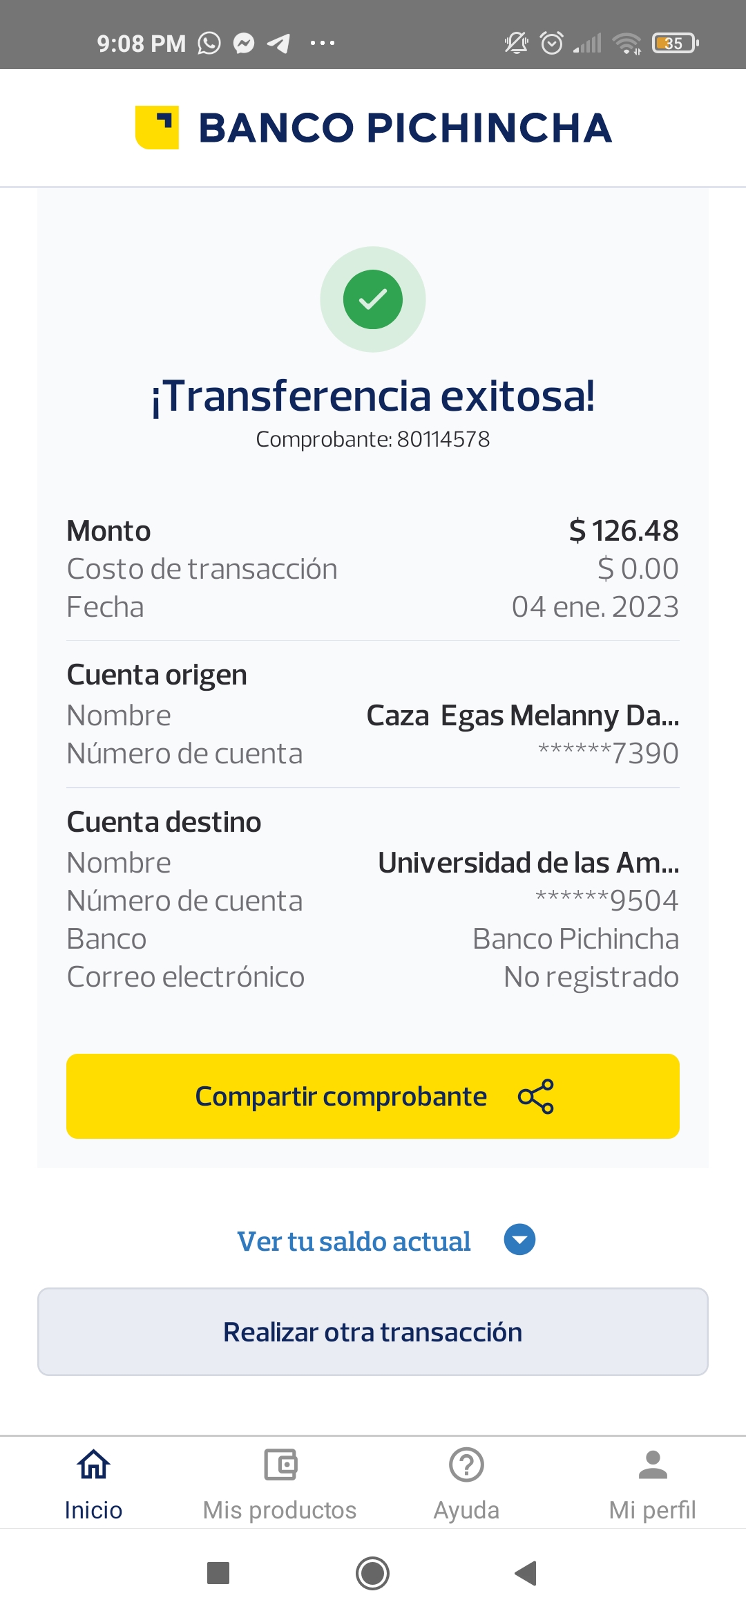Tap the Banco Pichincha yellow logo

click(157, 127)
